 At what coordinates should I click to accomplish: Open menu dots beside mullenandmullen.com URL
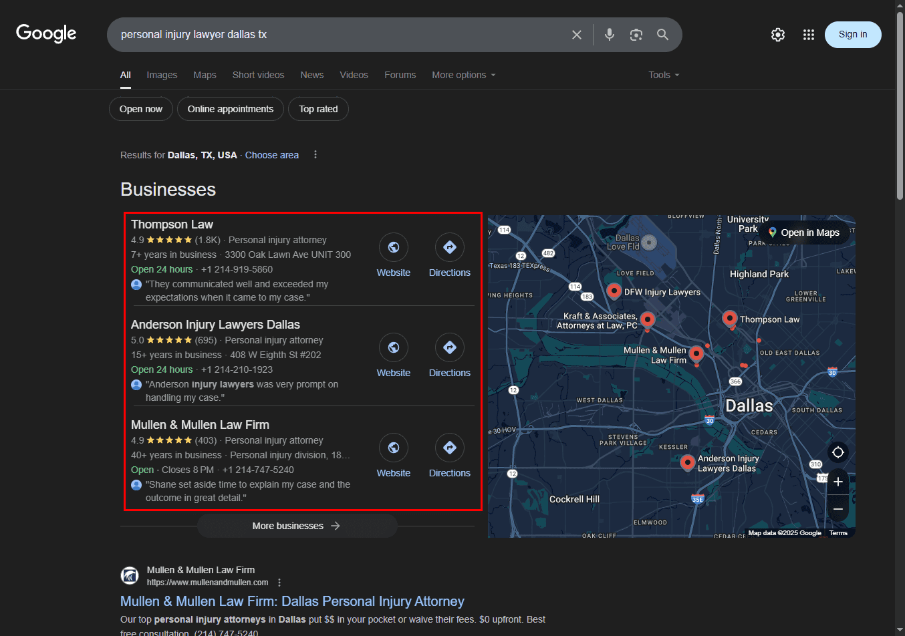point(279,583)
